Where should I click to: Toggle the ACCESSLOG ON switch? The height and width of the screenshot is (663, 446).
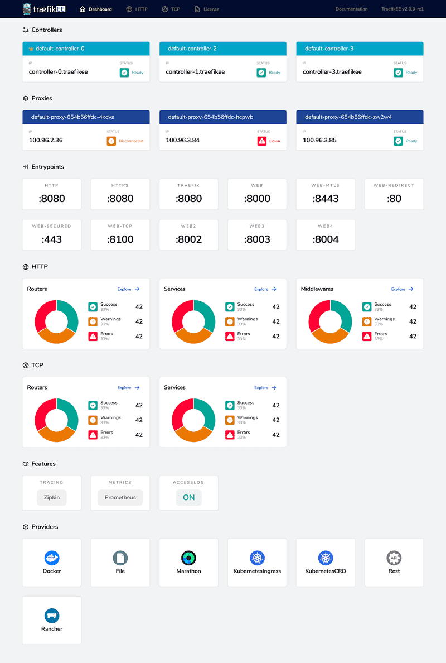pos(188,497)
